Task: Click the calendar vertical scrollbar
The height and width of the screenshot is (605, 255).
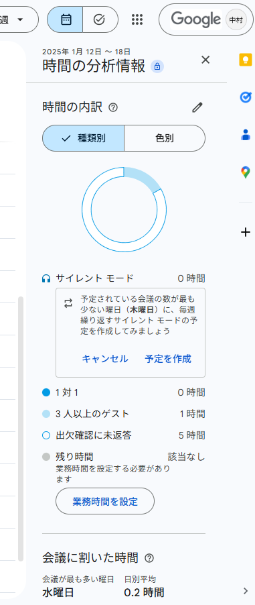Action: pyautogui.click(x=21, y=429)
